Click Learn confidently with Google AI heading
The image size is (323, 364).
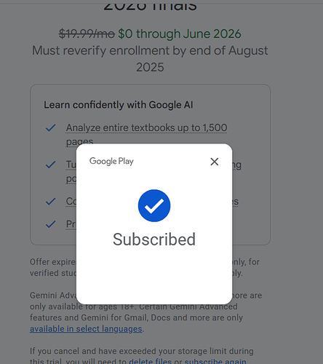pyautogui.click(x=119, y=105)
